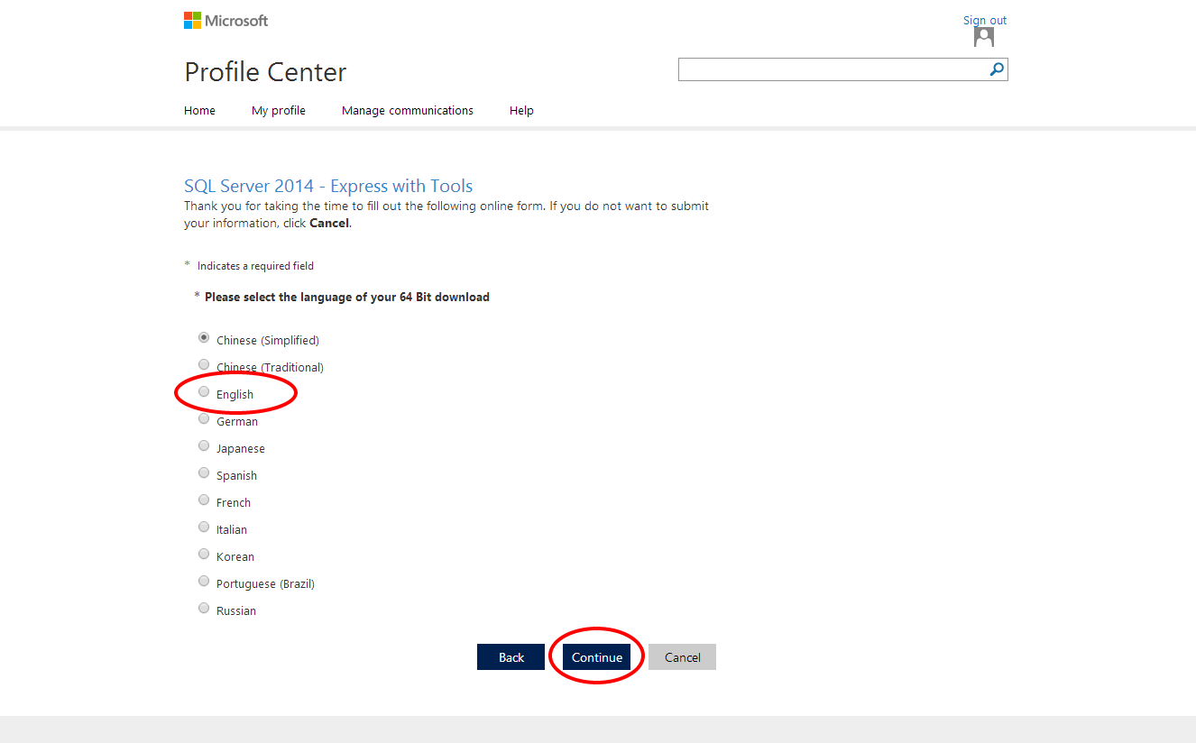Pick Japanese as the download language
1196x743 pixels.
click(204, 445)
